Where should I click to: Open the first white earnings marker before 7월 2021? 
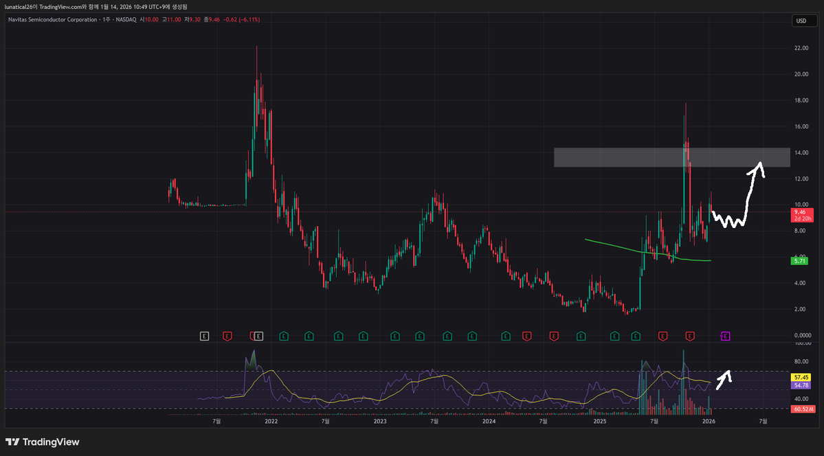tap(204, 337)
